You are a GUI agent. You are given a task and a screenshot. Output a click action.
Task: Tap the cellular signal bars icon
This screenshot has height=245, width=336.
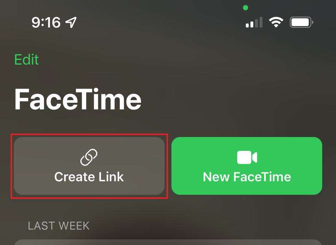point(253,22)
